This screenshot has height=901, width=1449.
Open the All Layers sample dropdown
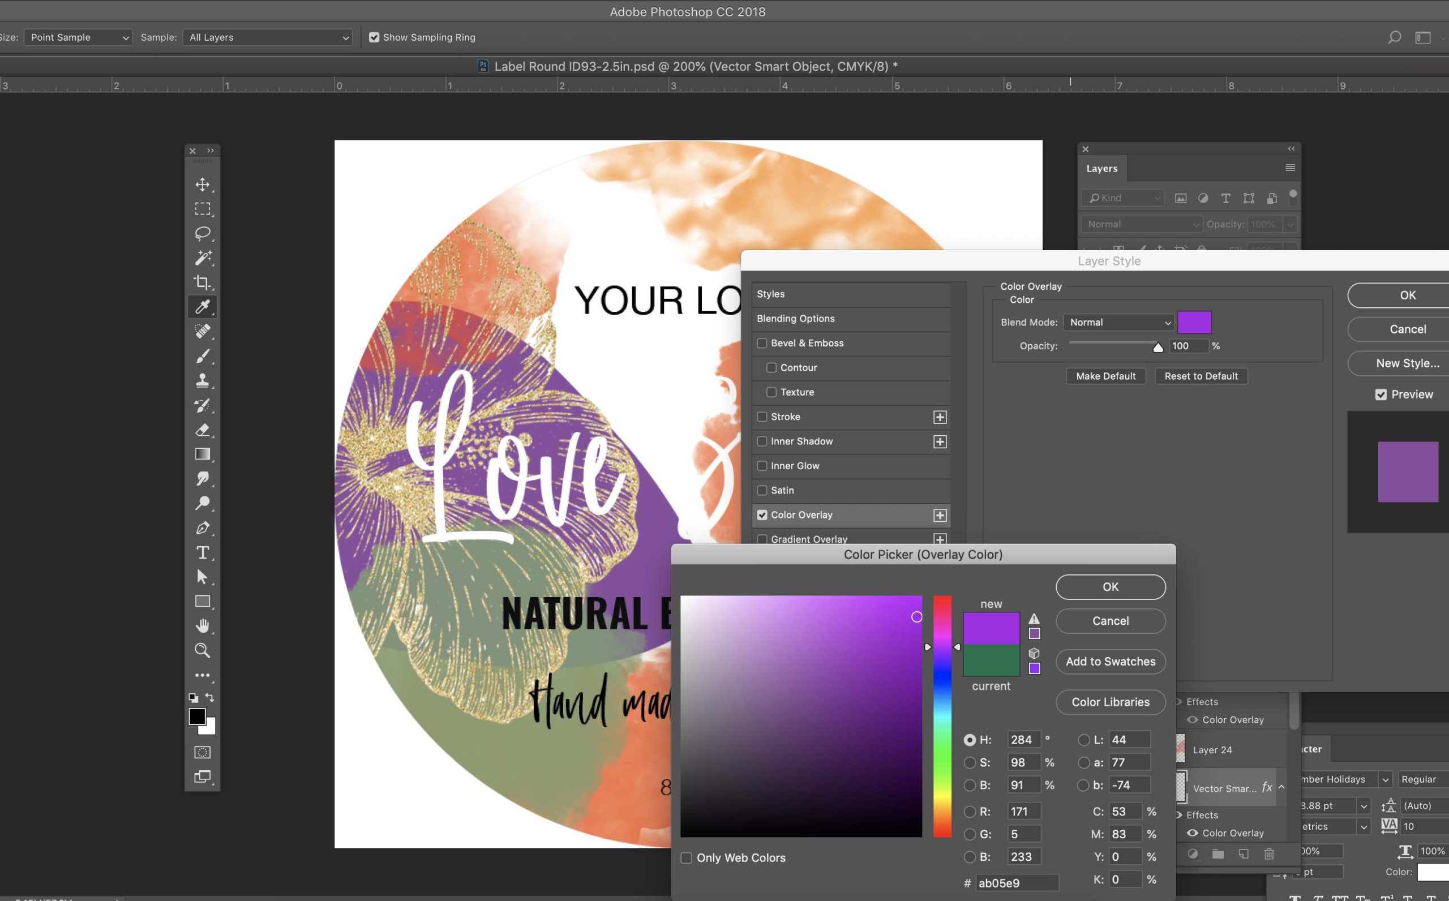point(268,37)
